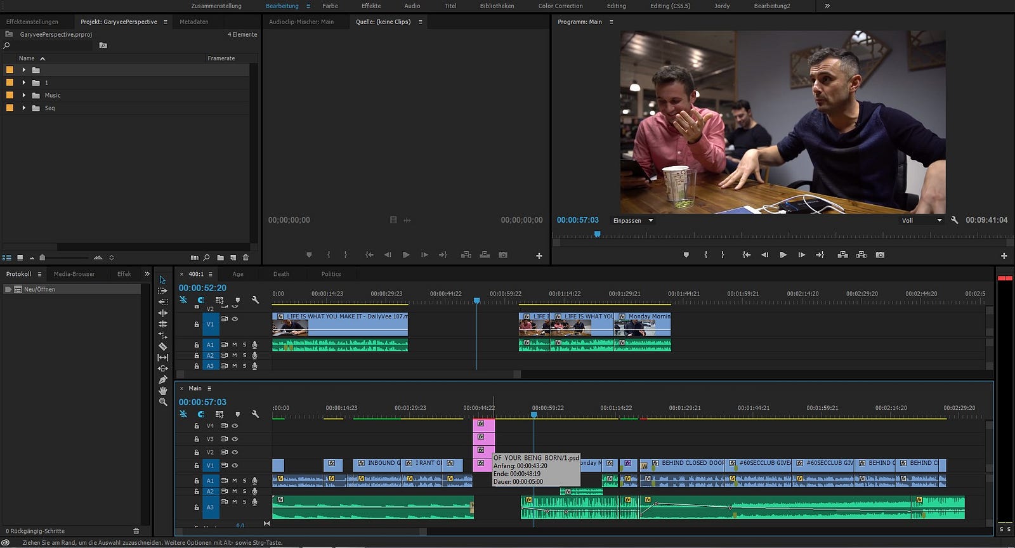
Task: Activate the Zoom magnifier tool
Action: pos(162,402)
